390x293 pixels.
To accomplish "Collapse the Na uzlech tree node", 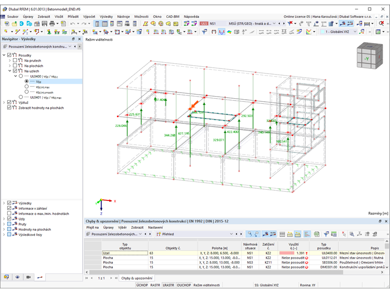I will tap(10, 71).
